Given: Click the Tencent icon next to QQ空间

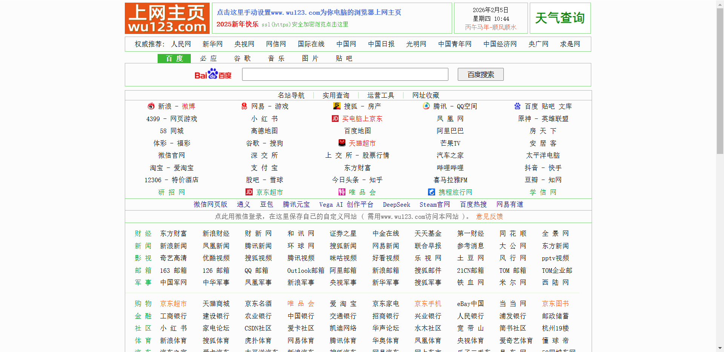Looking at the screenshot, I should coord(425,106).
